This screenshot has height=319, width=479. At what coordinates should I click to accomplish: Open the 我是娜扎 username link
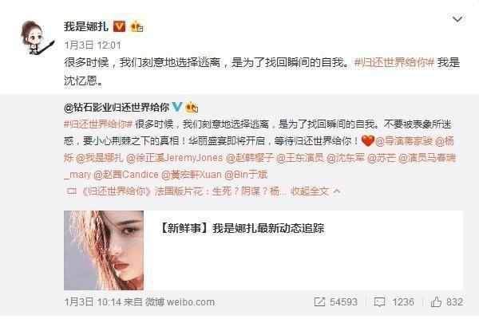pyautogui.click(x=86, y=26)
